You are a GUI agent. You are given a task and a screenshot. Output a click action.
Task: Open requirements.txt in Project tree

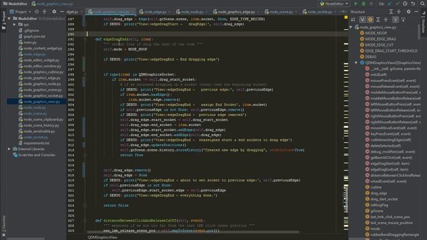[x=36, y=143]
